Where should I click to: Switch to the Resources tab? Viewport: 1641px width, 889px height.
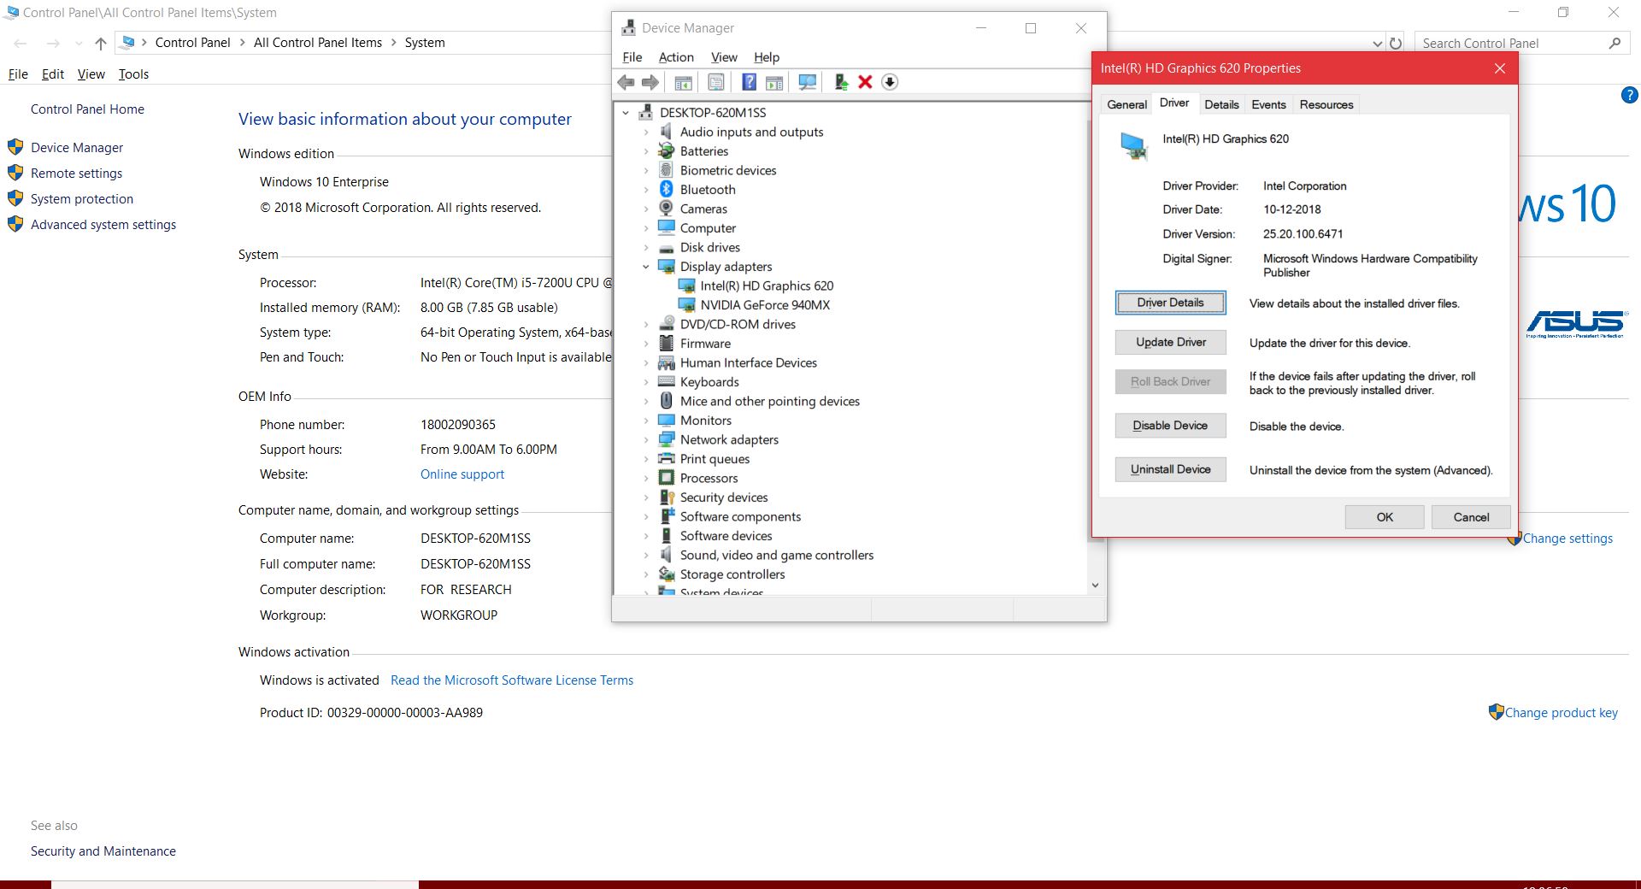(1326, 104)
